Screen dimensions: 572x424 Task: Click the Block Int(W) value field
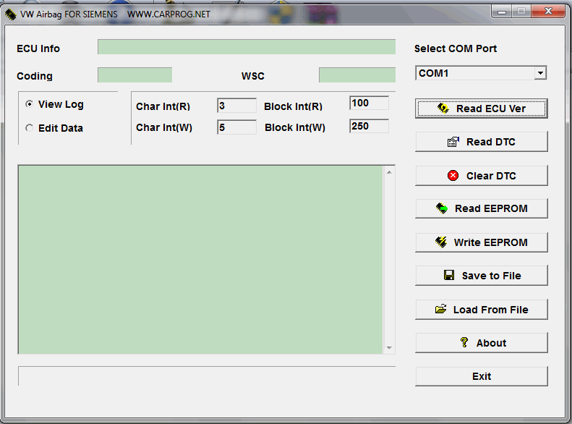(x=369, y=126)
